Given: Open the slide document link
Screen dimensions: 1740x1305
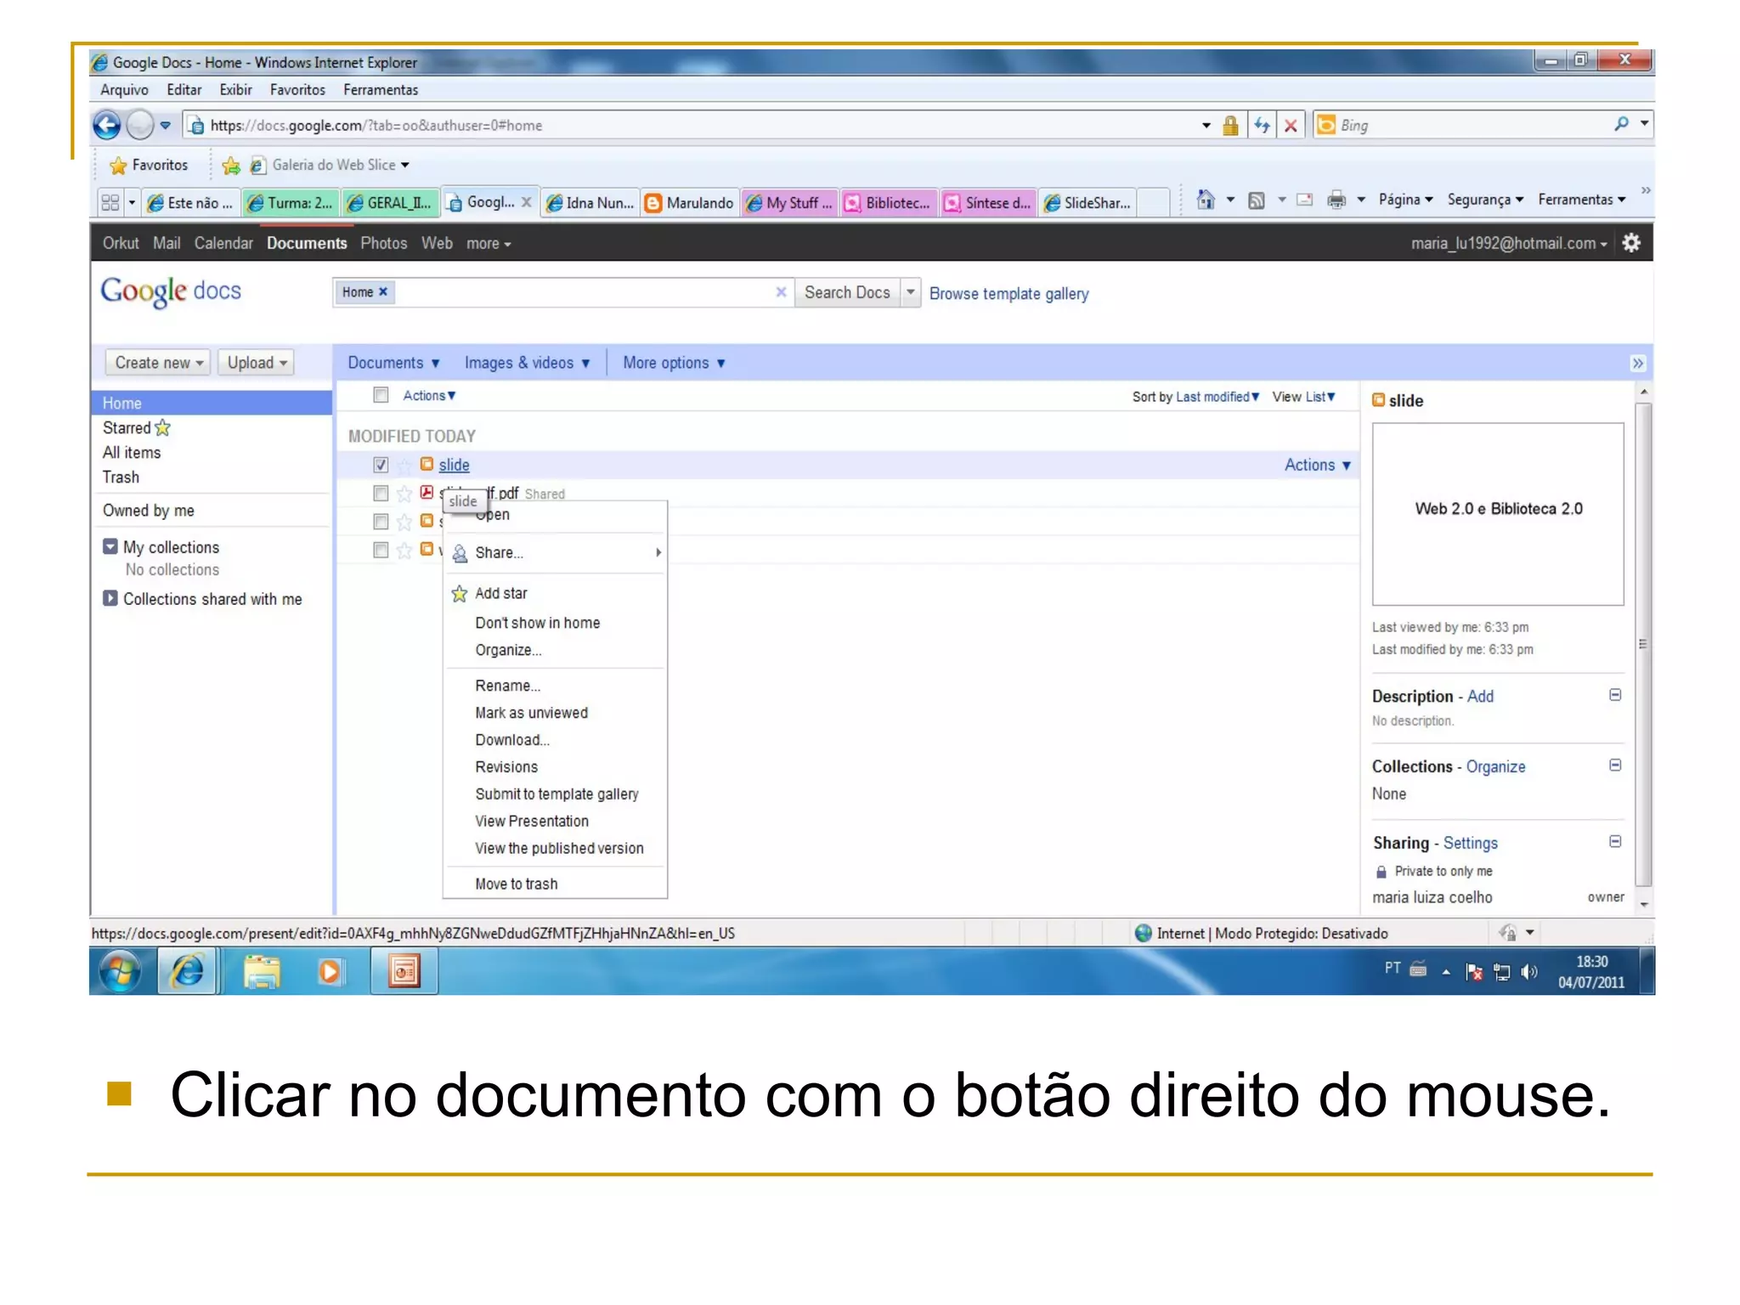Looking at the screenshot, I should pos(454,466).
